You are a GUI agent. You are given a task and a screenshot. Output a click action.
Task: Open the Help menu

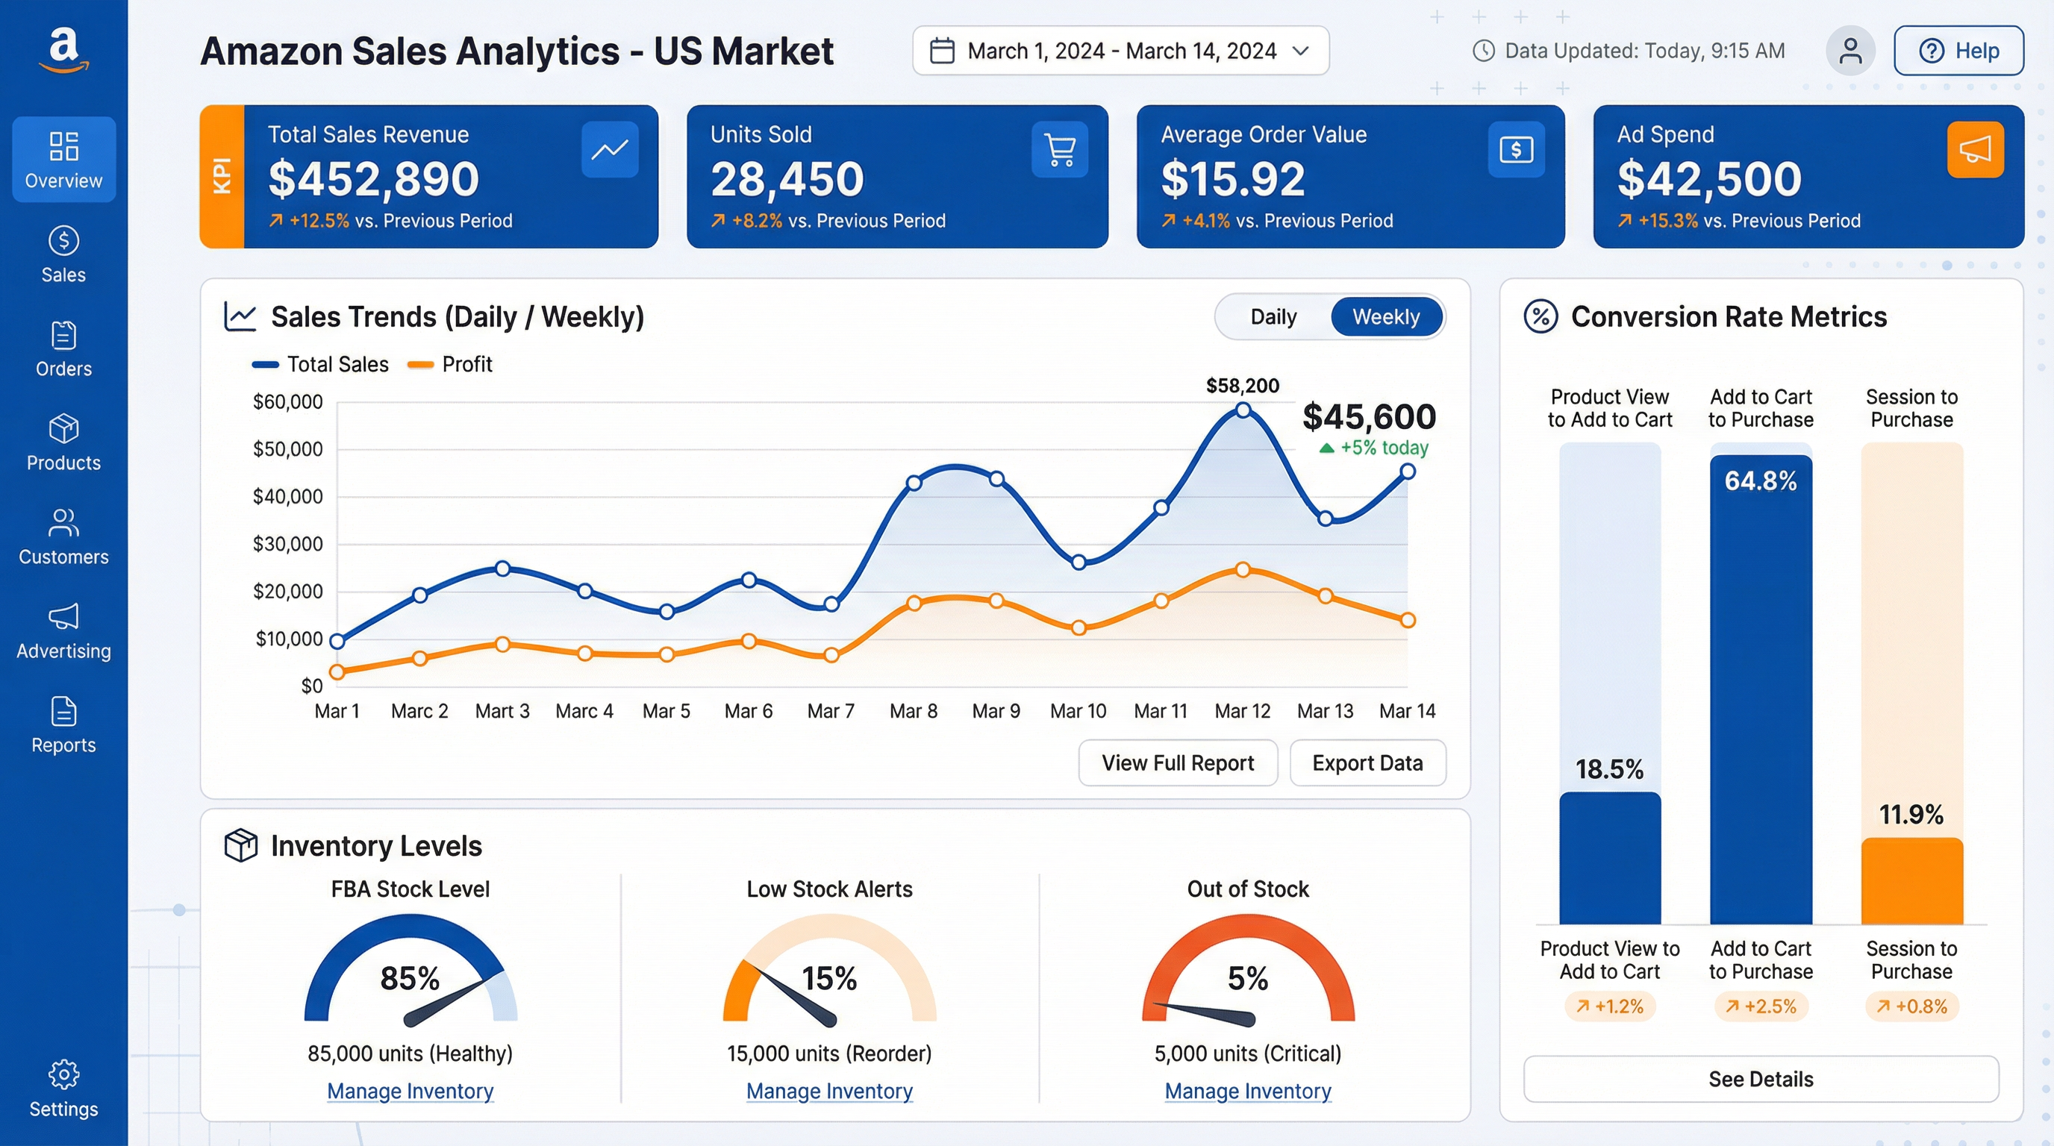pyautogui.click(x=1958, y=50)
